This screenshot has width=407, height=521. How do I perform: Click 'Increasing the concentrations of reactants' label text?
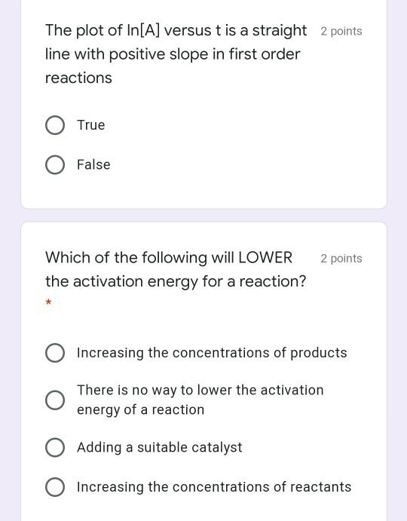pos(214,487)
